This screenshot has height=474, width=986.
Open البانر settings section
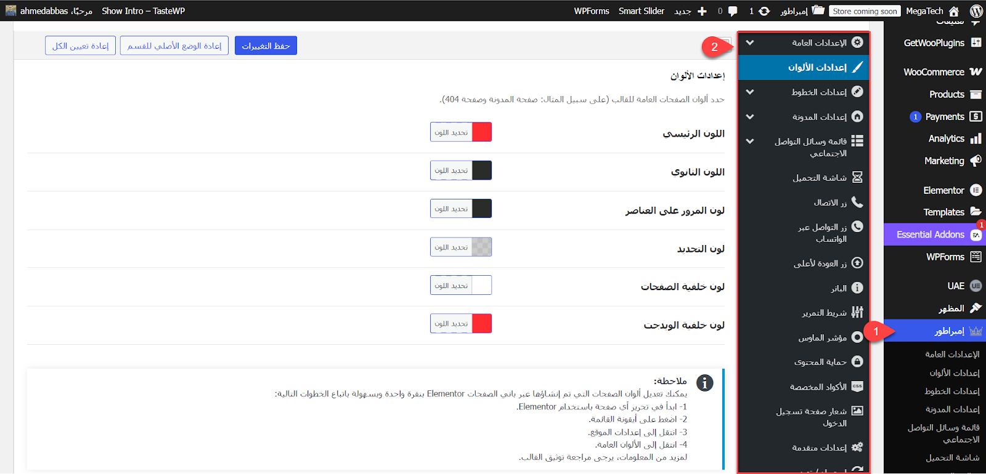coord(804,288)
